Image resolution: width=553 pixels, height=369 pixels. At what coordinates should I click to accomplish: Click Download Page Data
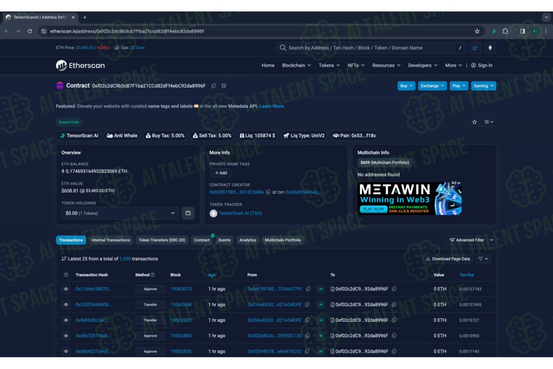pyautogui.click(x=448, y=259)
